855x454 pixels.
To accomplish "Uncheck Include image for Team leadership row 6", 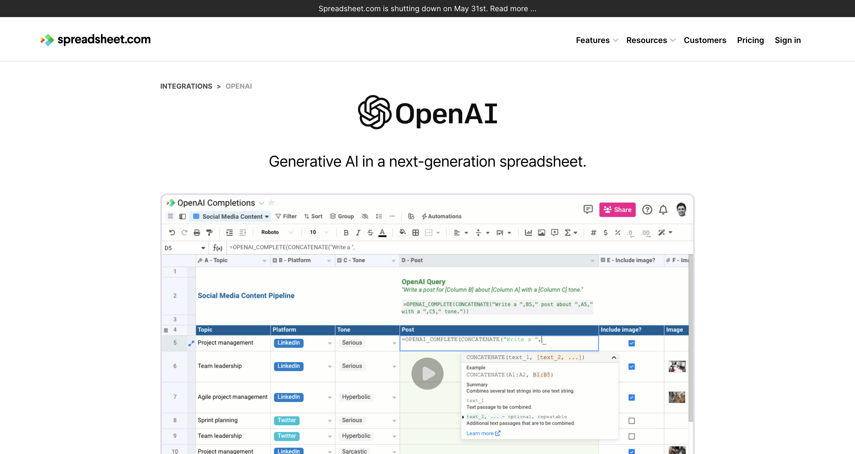I will click(x=631, y=366).
